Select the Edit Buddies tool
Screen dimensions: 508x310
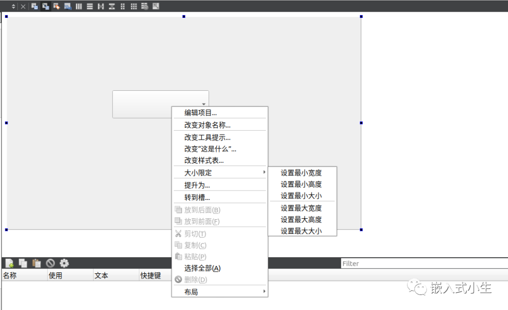click(x=56, y=6)
